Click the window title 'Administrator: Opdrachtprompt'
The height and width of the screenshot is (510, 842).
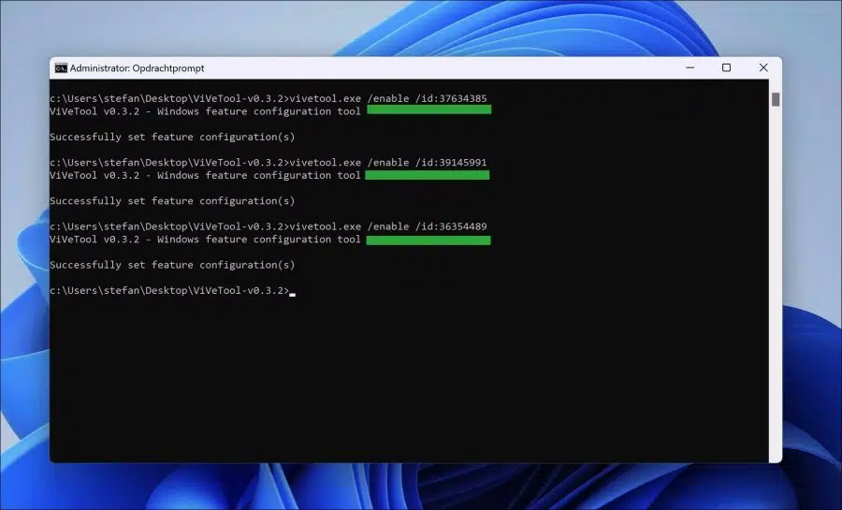[137, 68]
